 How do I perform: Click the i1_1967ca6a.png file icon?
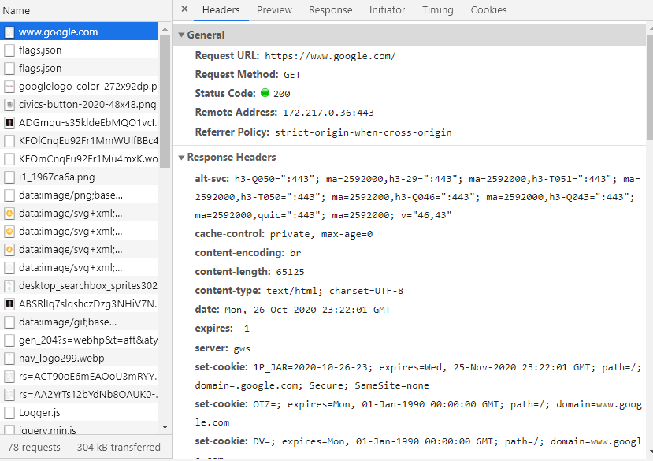click(x=9, y=177)
